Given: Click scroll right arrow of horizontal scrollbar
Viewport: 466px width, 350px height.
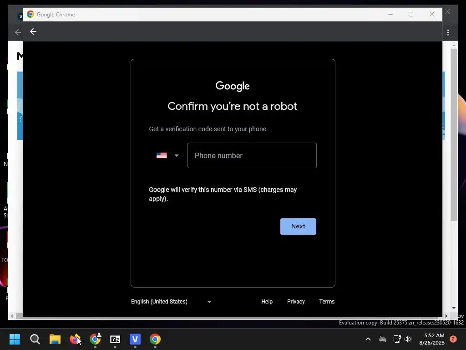Looking at the screenshot, I should pyautogui.click(x=446, y=316).
